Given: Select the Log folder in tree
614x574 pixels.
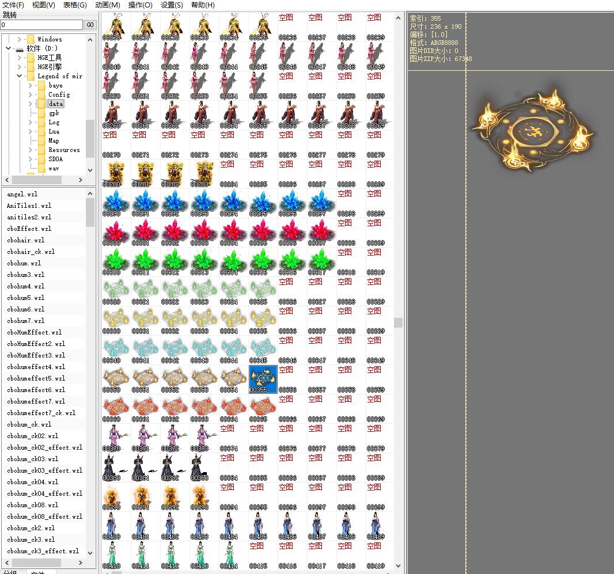Looking at the screenshot, I should click(54, 122).
